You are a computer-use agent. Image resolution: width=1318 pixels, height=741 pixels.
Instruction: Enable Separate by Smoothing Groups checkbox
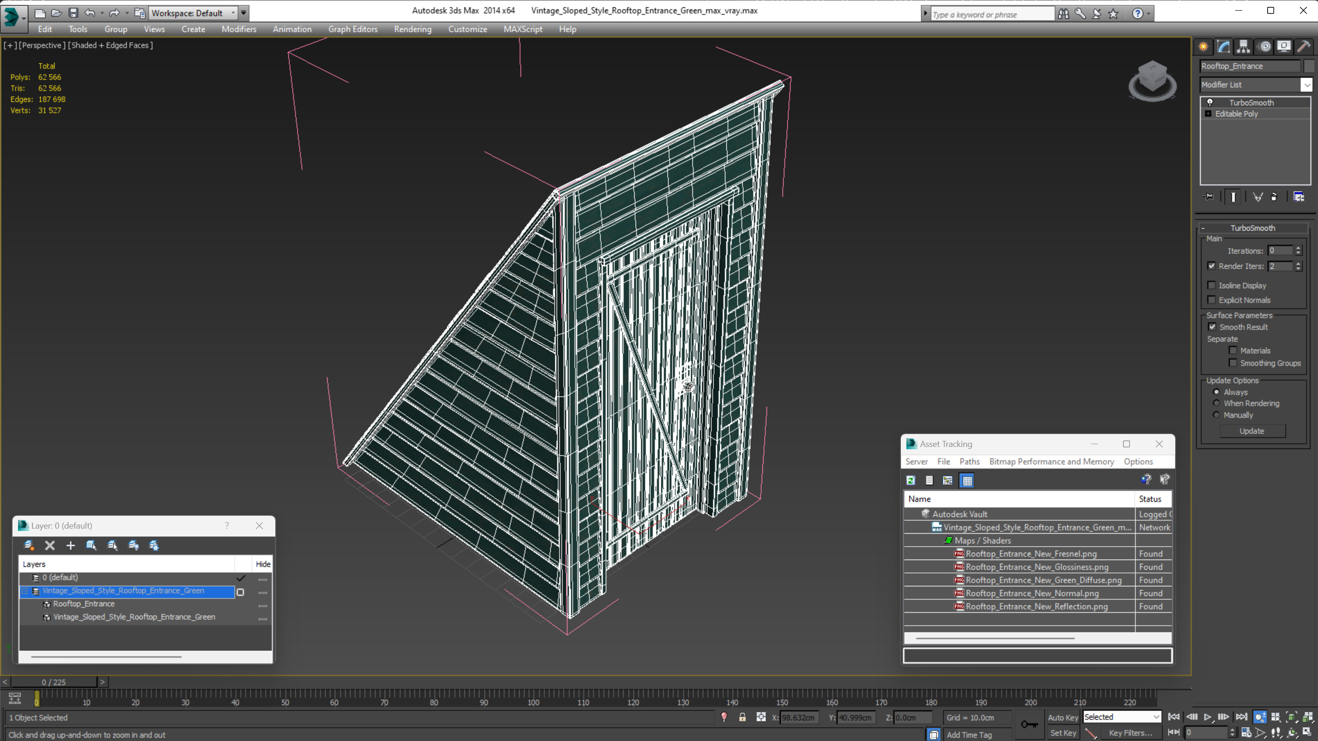(1233, 362)
